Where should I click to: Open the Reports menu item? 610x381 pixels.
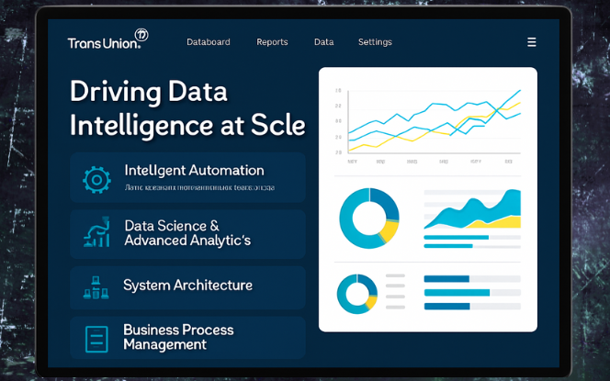point(272,42)
